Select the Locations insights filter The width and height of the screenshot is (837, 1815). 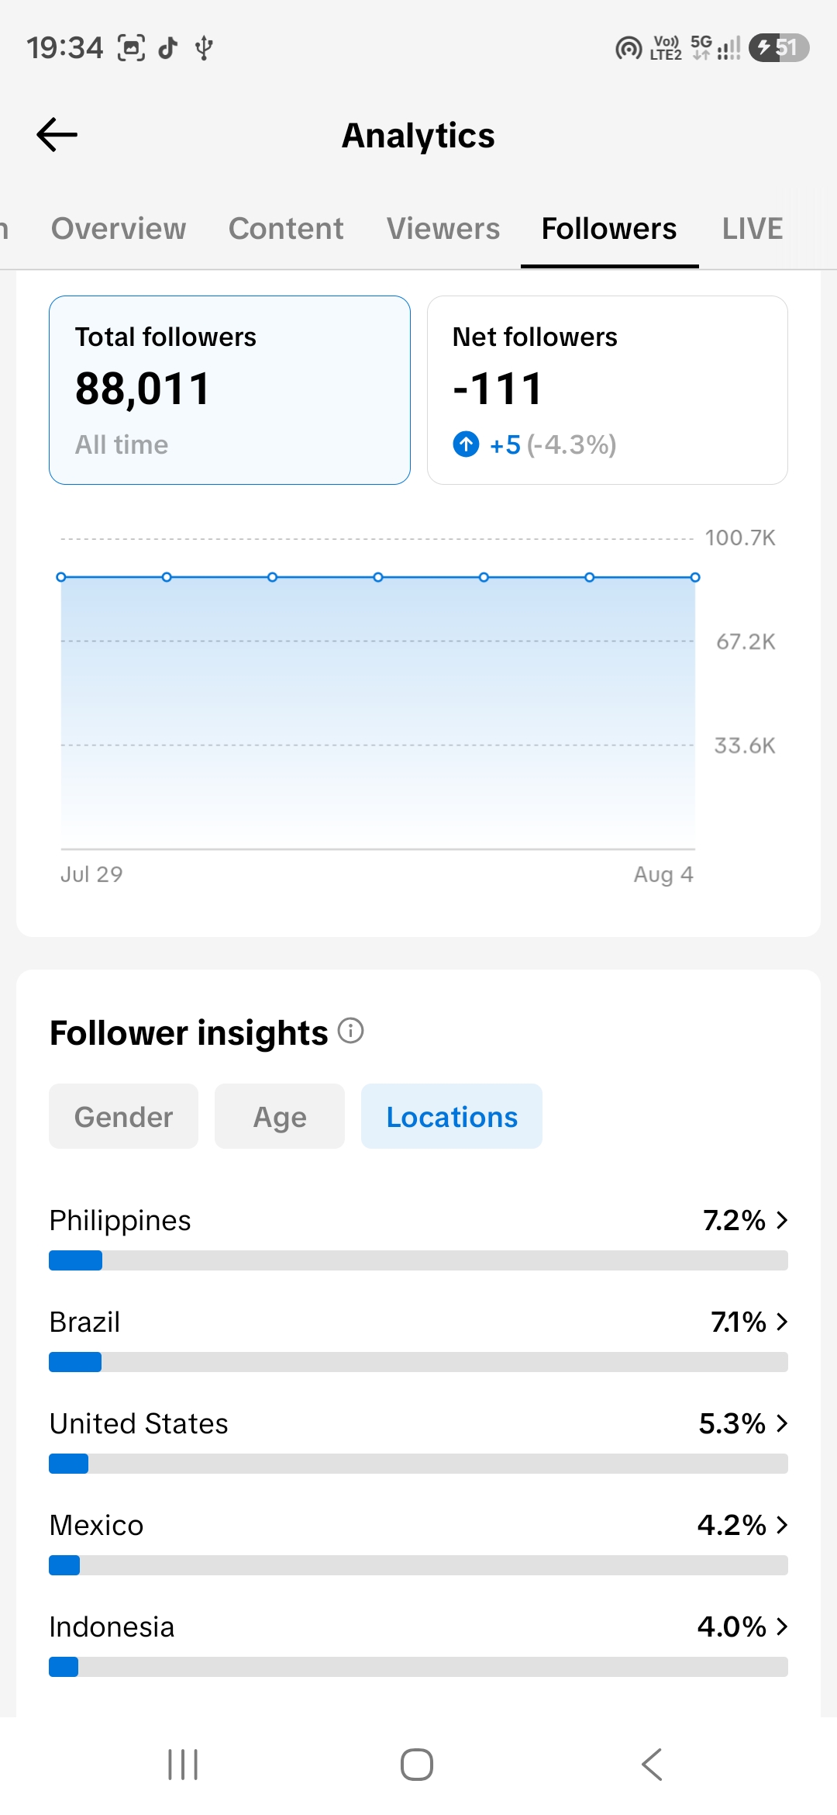point(452,1116)
